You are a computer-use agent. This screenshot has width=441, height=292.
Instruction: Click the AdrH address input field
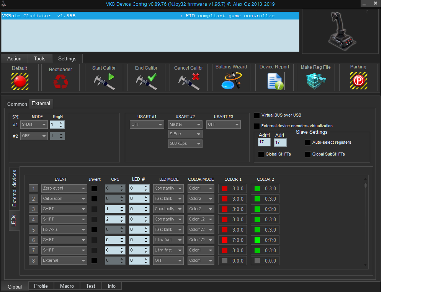(264, 142)
